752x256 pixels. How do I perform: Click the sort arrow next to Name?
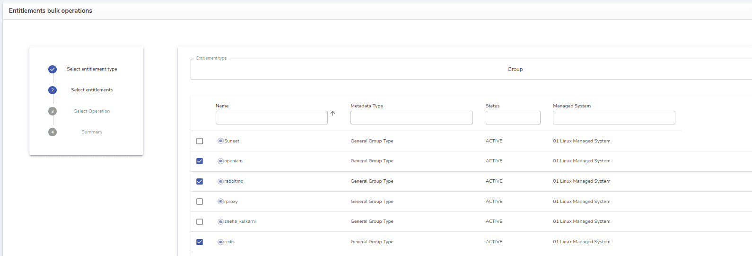pos(333,114)
